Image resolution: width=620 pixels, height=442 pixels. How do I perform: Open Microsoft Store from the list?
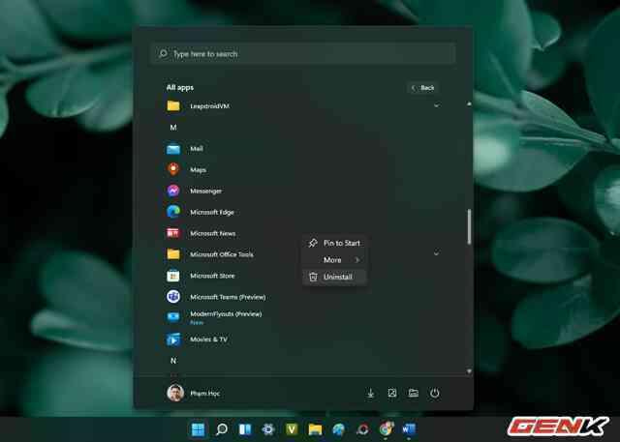coord(173,276)
